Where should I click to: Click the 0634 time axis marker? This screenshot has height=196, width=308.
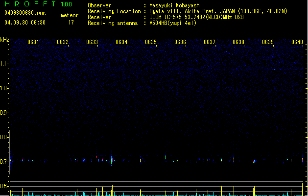(x=121, y=42)
